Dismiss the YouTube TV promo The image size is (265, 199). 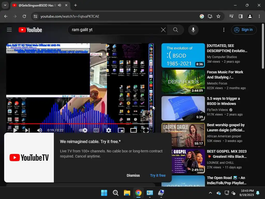pos(133,175)
